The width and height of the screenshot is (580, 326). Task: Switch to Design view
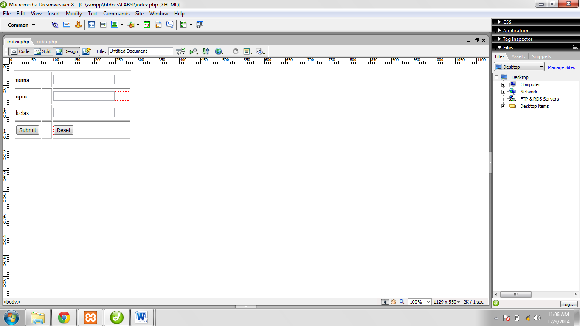(67, 51)
